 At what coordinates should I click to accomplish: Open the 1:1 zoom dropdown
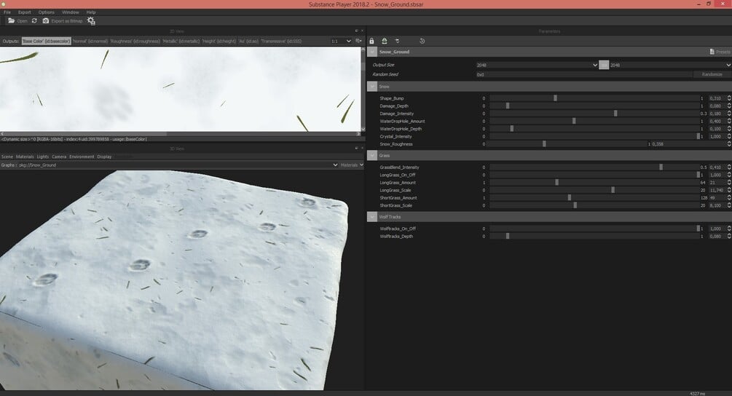pos(341,41)
